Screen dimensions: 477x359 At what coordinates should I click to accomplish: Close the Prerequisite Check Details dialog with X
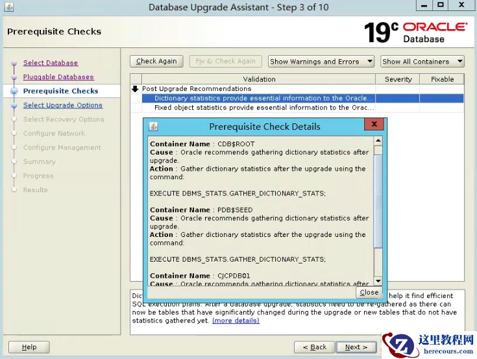tap(374, 124)
